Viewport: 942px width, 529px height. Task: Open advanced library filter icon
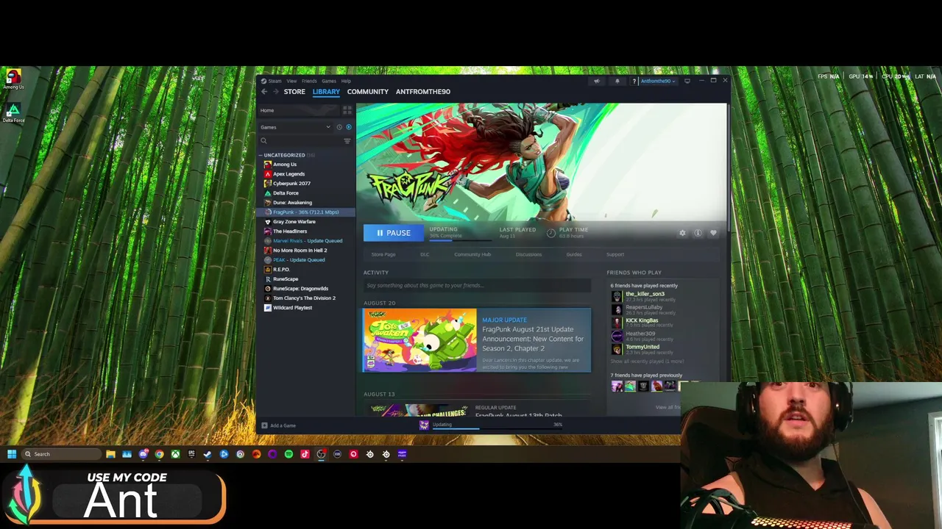click(x=347, y=141)
